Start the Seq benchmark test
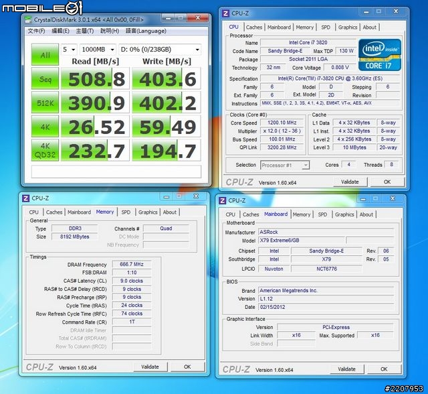The height and width of the screenshot is (394, 428). (45, 78)
